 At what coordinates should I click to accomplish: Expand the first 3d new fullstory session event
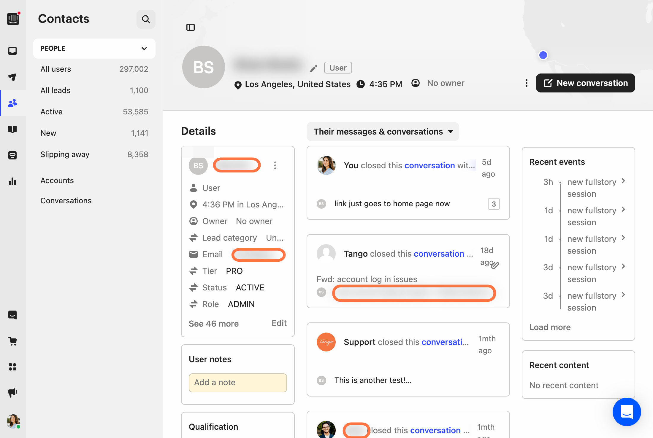coord(624,266)
